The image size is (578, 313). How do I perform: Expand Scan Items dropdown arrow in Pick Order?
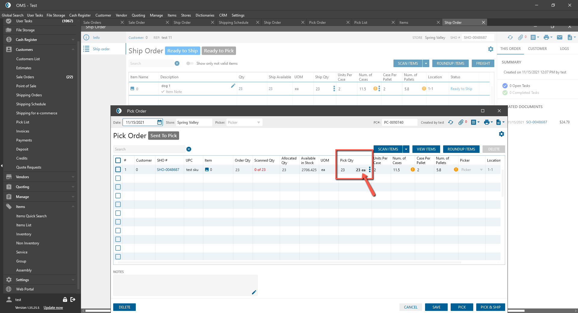pos(406,149)
